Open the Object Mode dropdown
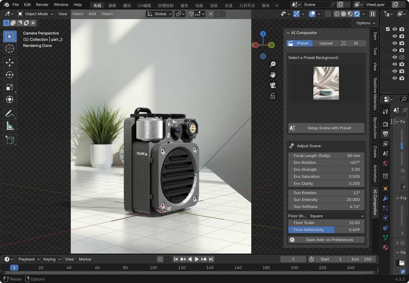Image resolution: width=409 pixels, height=283 pixels. pos(36,14)
